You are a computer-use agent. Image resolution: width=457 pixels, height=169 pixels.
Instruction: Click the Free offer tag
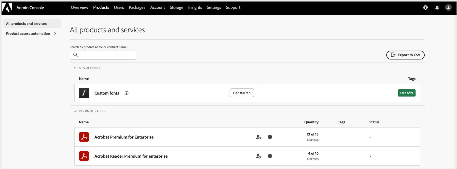click(407, 93)
